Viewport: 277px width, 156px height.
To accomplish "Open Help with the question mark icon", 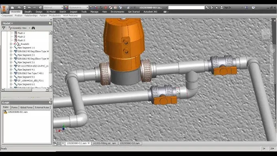I will (253, 7).
